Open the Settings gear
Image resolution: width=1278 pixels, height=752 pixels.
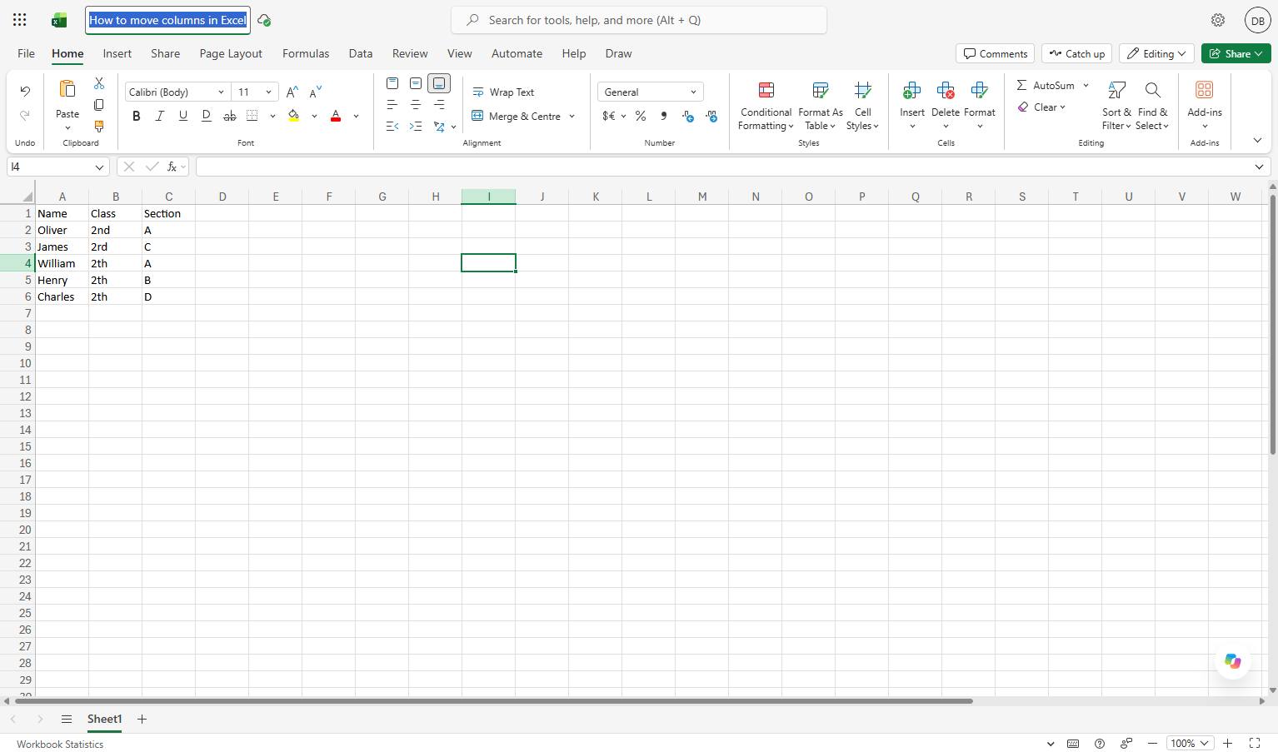click(x=1218, y=20)
